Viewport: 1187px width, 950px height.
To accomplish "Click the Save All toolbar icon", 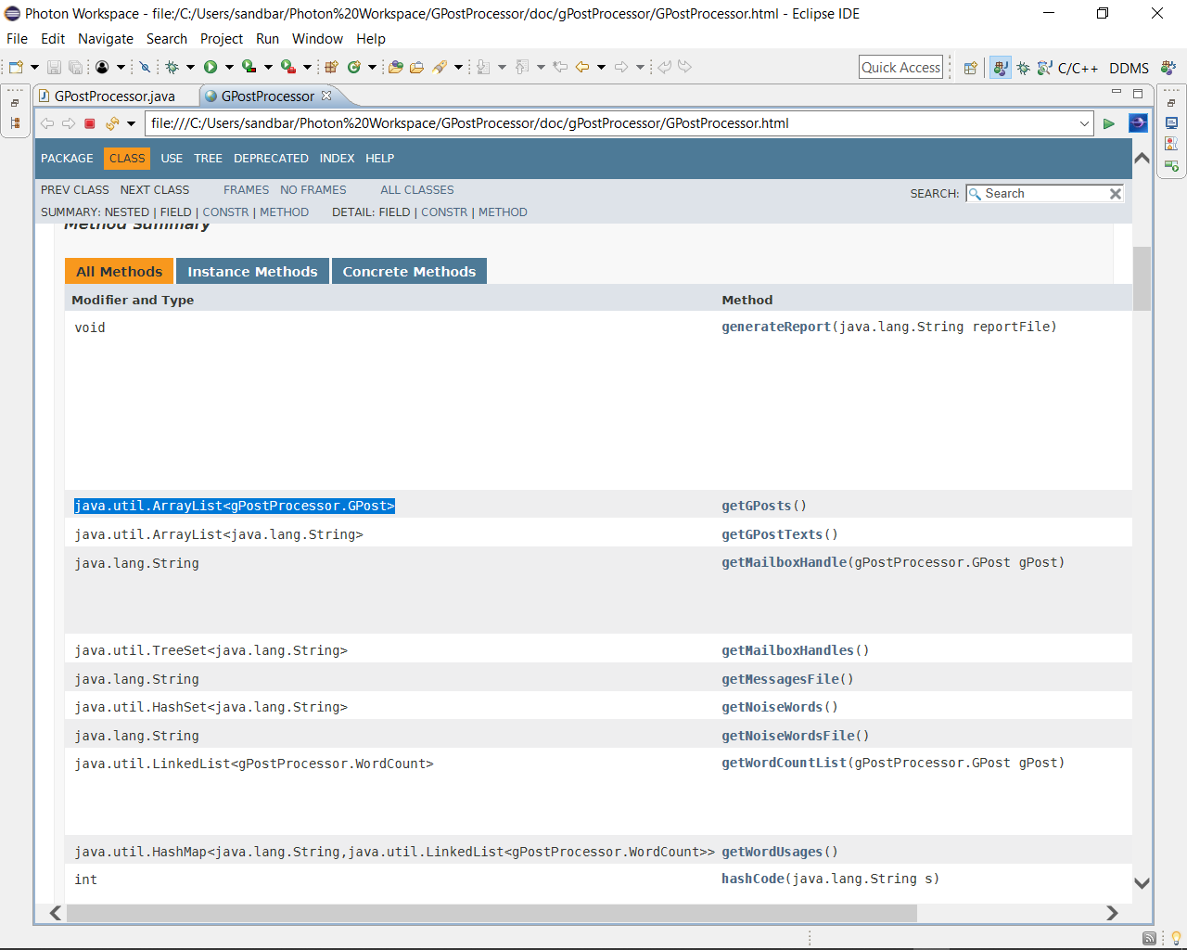I will (x=75, y=67).
